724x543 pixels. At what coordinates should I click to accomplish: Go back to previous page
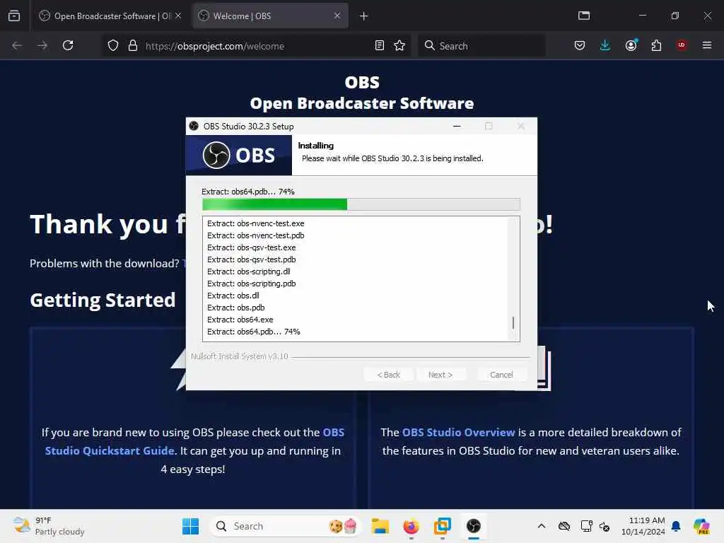[x=17, y=45]
